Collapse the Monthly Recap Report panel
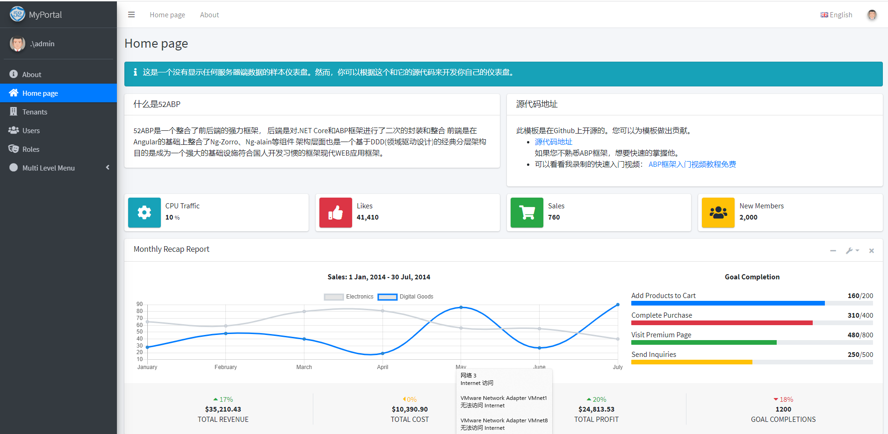This screenshot has width=888, height=434. point(833,251)
